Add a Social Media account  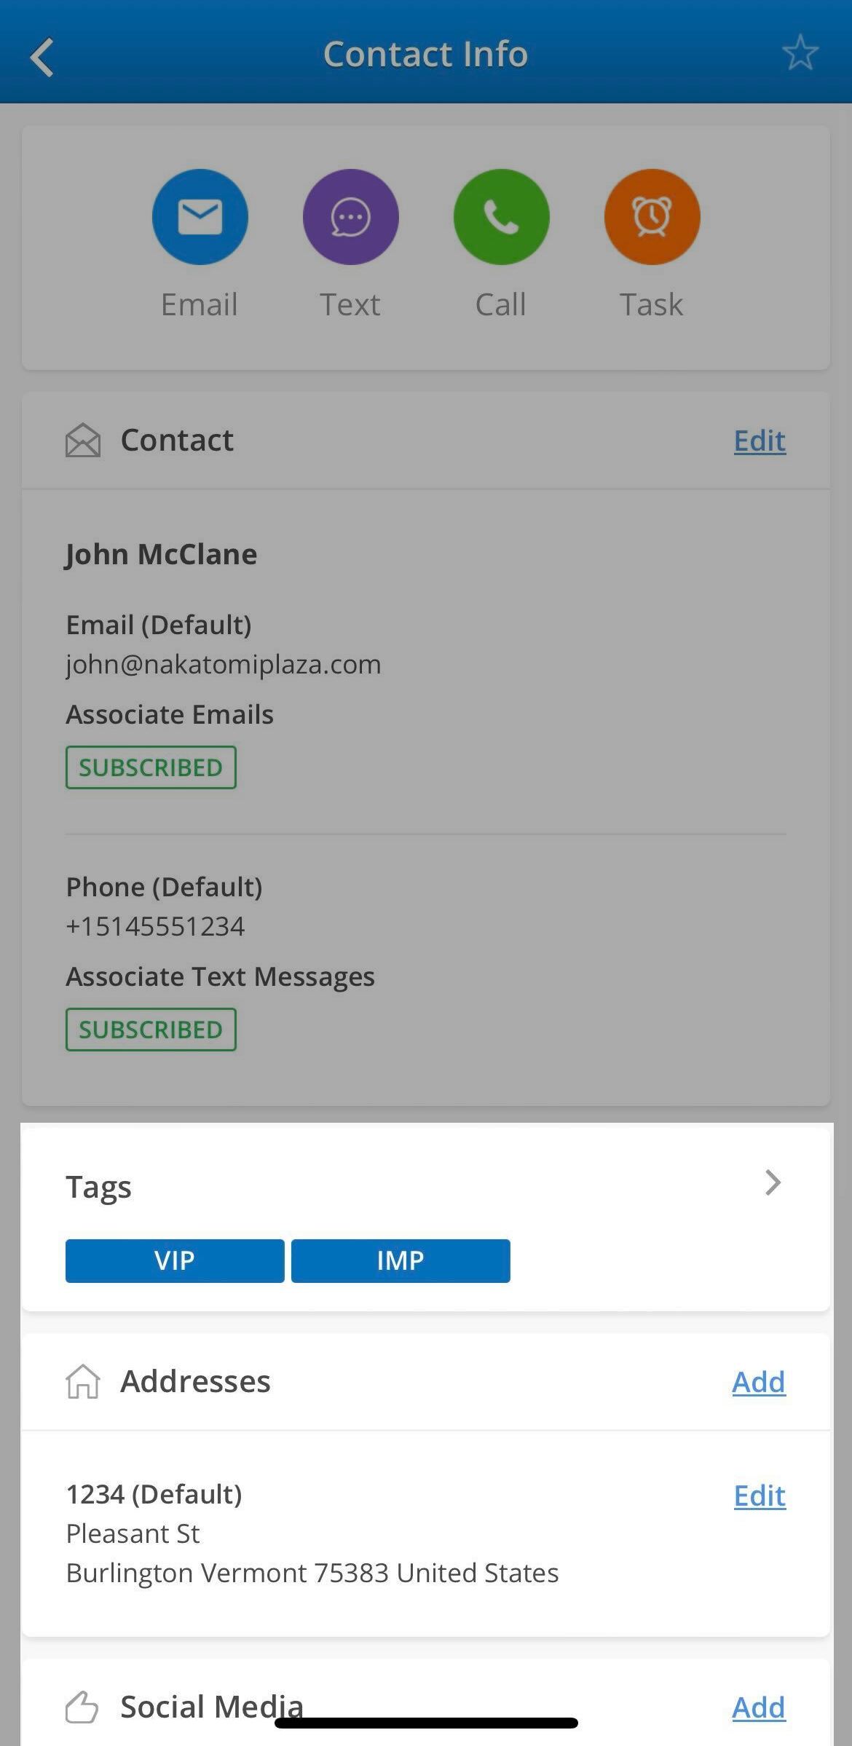pyautogui.click(x=759, y=1707)
